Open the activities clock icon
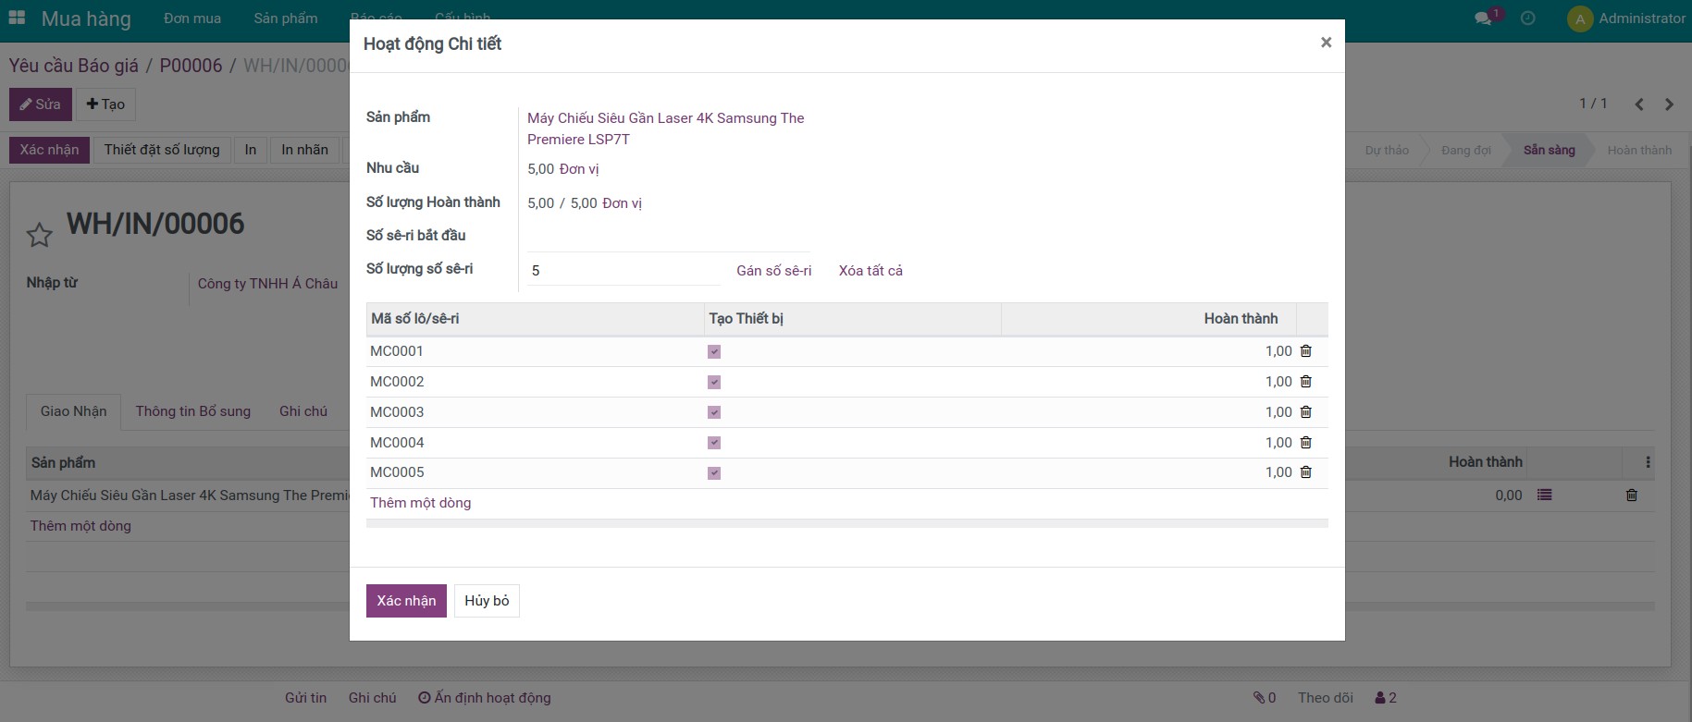The height and width of the screenshot is (722, 1692). click(1527, 18)
